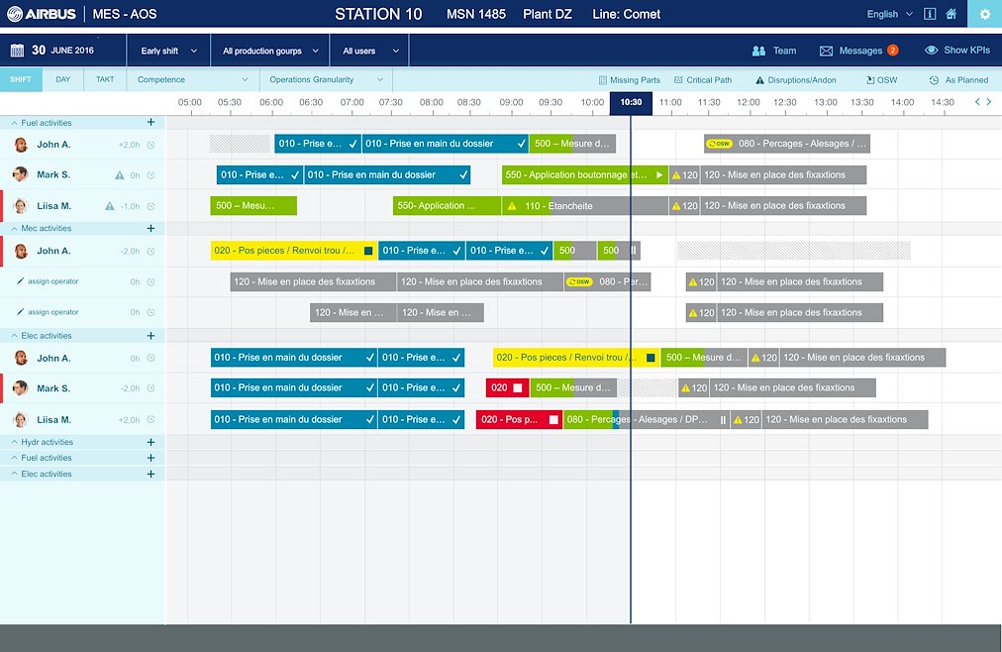Image resolution: width=1002 pixels, height=652 pixels.
Task: Collapse the Mec activities group
Action: coord(14,228)
